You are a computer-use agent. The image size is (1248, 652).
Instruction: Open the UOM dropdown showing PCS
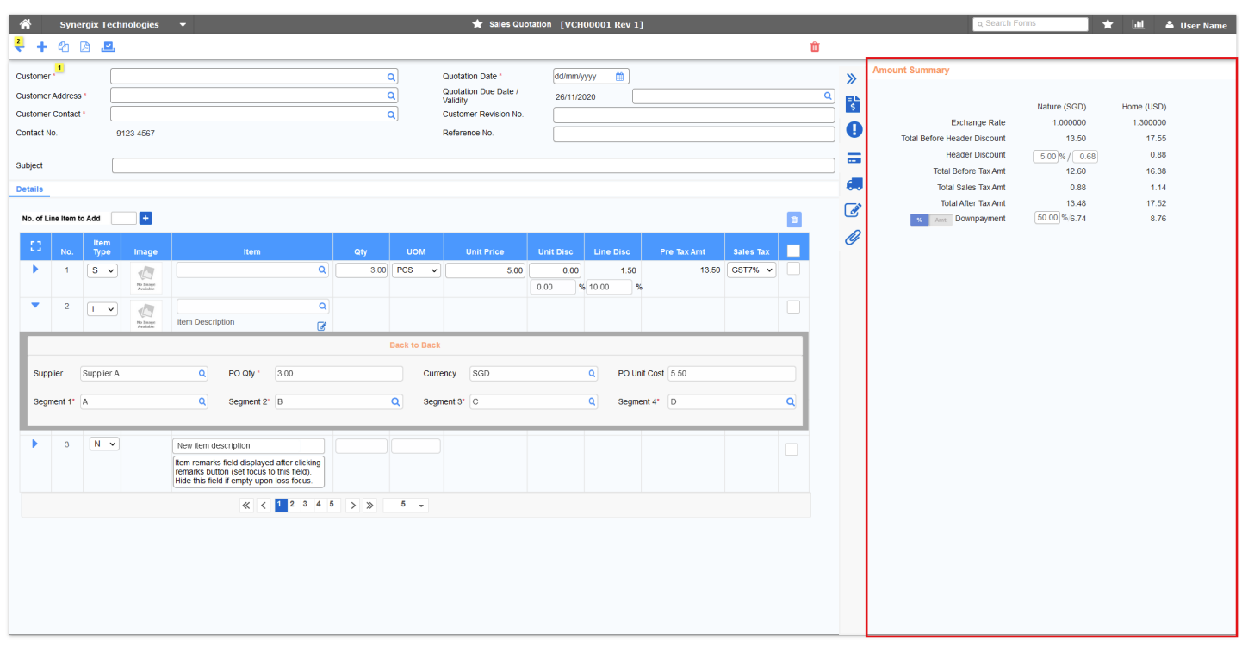tap(416, 270)
